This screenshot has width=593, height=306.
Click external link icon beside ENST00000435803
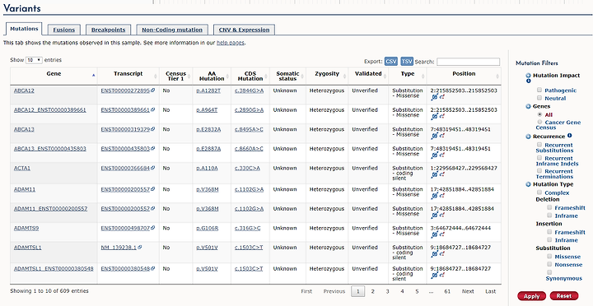[153, 148]
